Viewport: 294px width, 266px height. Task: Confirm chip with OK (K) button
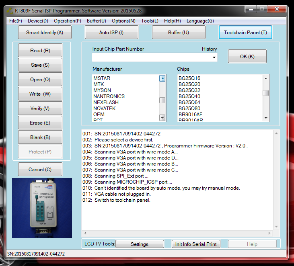[x=247, y=56]
